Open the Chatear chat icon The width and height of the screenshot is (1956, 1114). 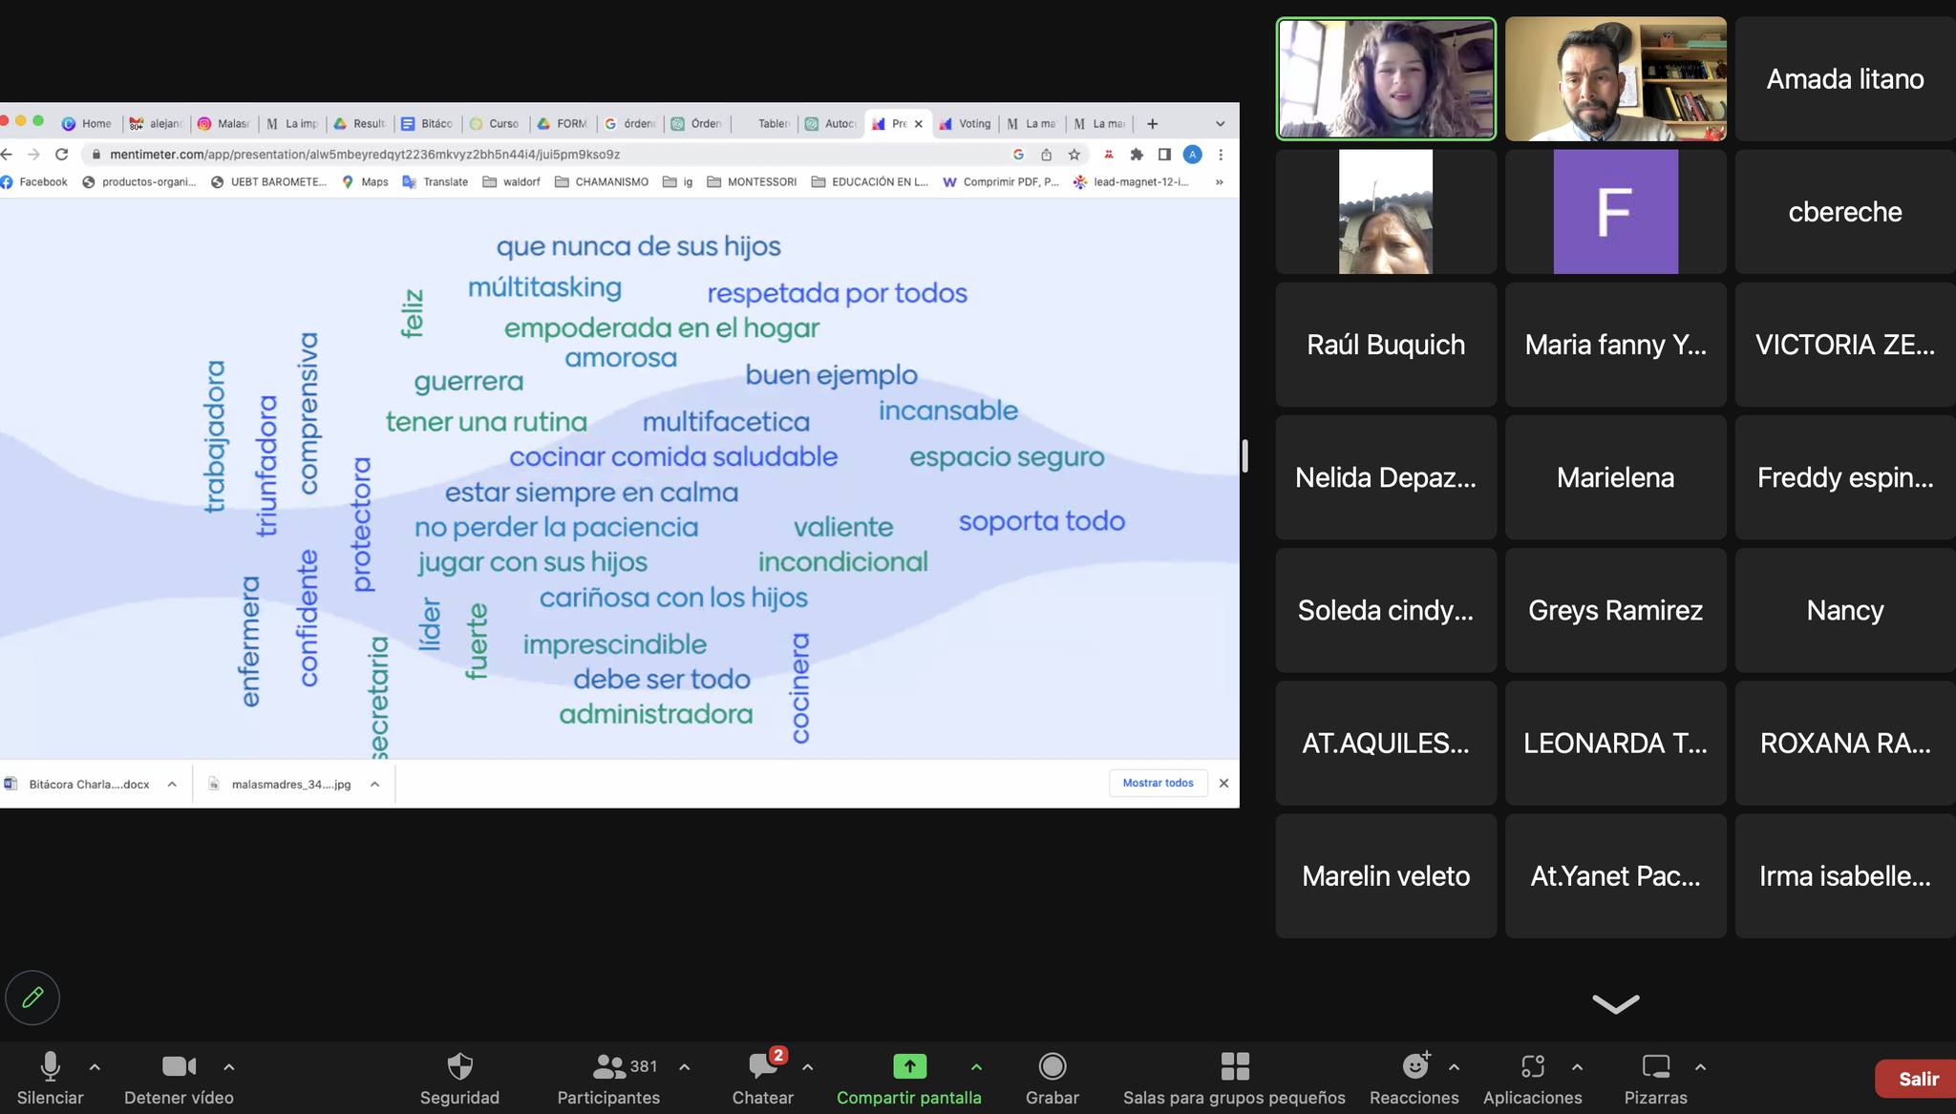[x=762, y=1066]
